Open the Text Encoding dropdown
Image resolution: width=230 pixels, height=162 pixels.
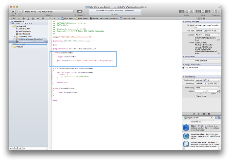point(207,80)
